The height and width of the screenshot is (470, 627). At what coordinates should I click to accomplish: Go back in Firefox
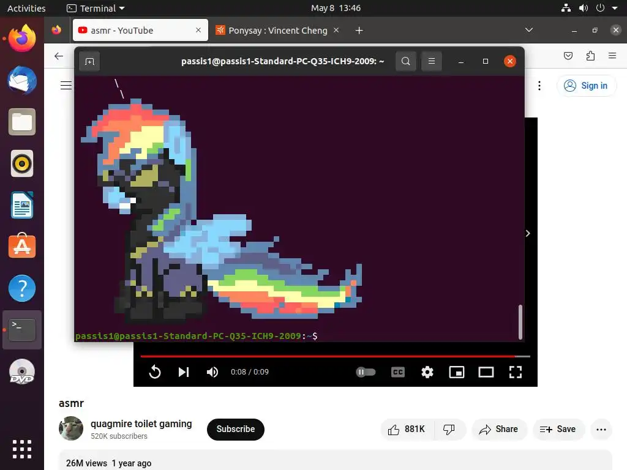coord(58,56)
